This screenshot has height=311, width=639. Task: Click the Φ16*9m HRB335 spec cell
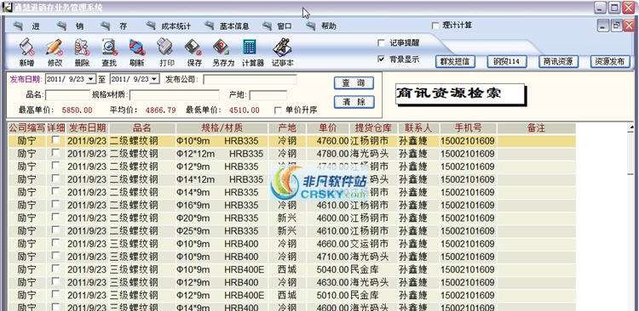point(222,206)
